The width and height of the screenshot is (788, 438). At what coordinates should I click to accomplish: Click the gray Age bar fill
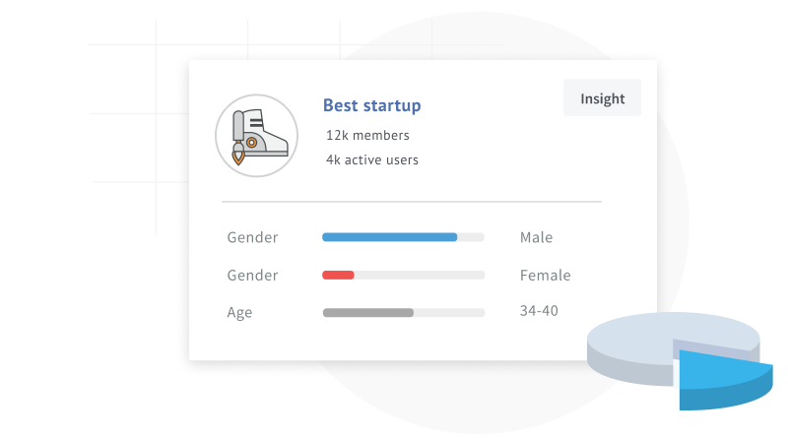tap(368, 313)
